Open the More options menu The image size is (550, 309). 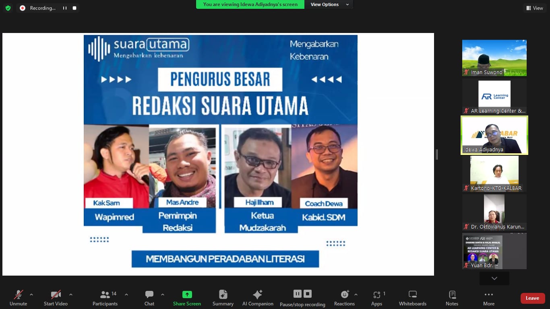(489, 298)
